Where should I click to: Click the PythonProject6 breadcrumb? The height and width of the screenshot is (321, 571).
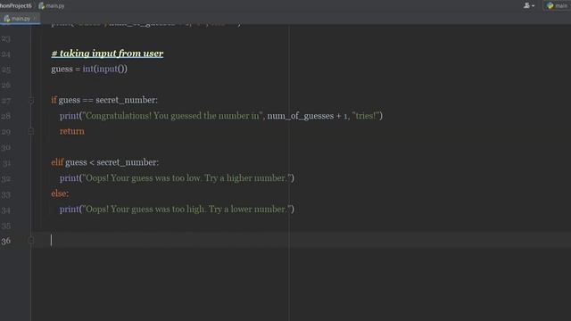(x=16, y=6)
